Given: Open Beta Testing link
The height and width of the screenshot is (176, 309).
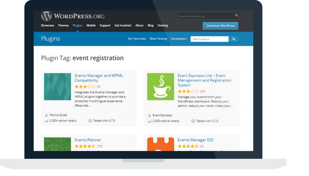Looking at the screenshot, I should pyautogui.click(x=158, y=39).
